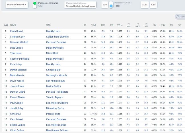The height and width of the screenshot is (133, 185).
Task: Open Damian Lillard player link
Action: [x=17, y=92]
